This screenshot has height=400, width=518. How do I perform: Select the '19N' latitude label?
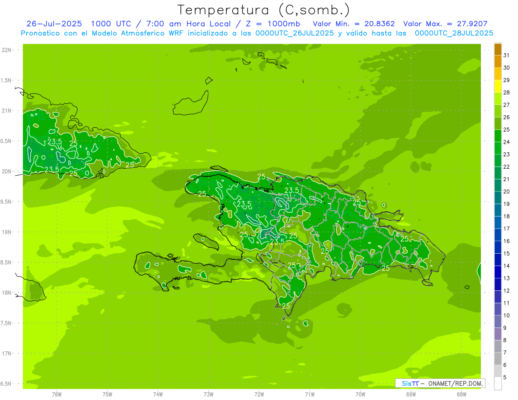7,232
